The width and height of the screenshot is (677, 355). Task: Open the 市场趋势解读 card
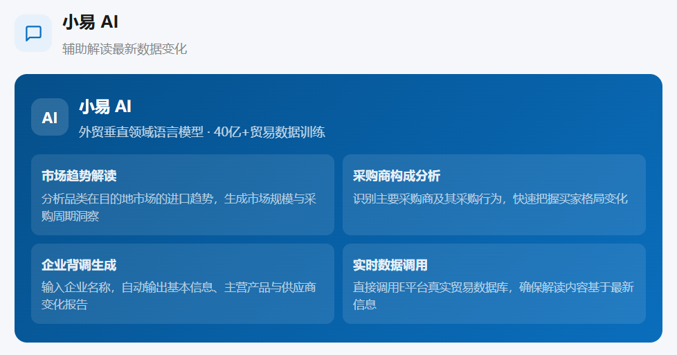(x=183, y=194)
